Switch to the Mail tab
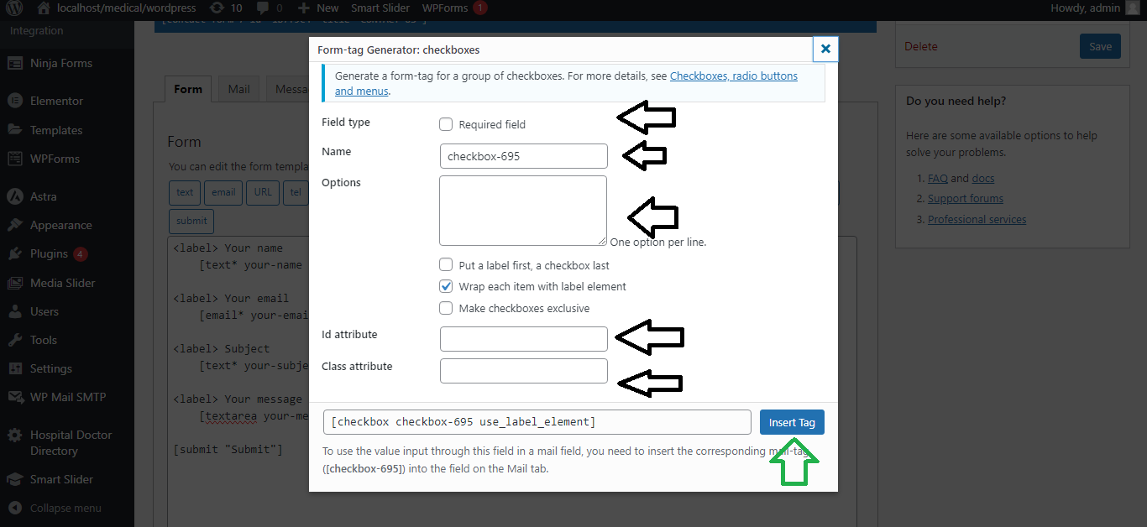 point(239,89)
